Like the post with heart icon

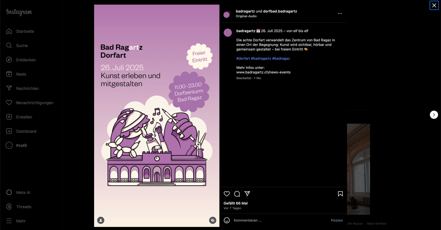(227, 194)
